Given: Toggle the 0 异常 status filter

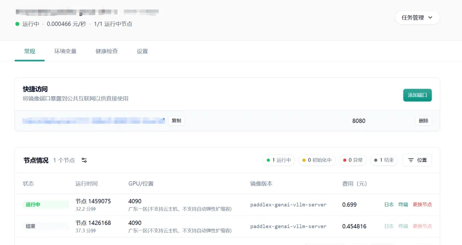Looking at the screenshot, I should pos(352,160).
